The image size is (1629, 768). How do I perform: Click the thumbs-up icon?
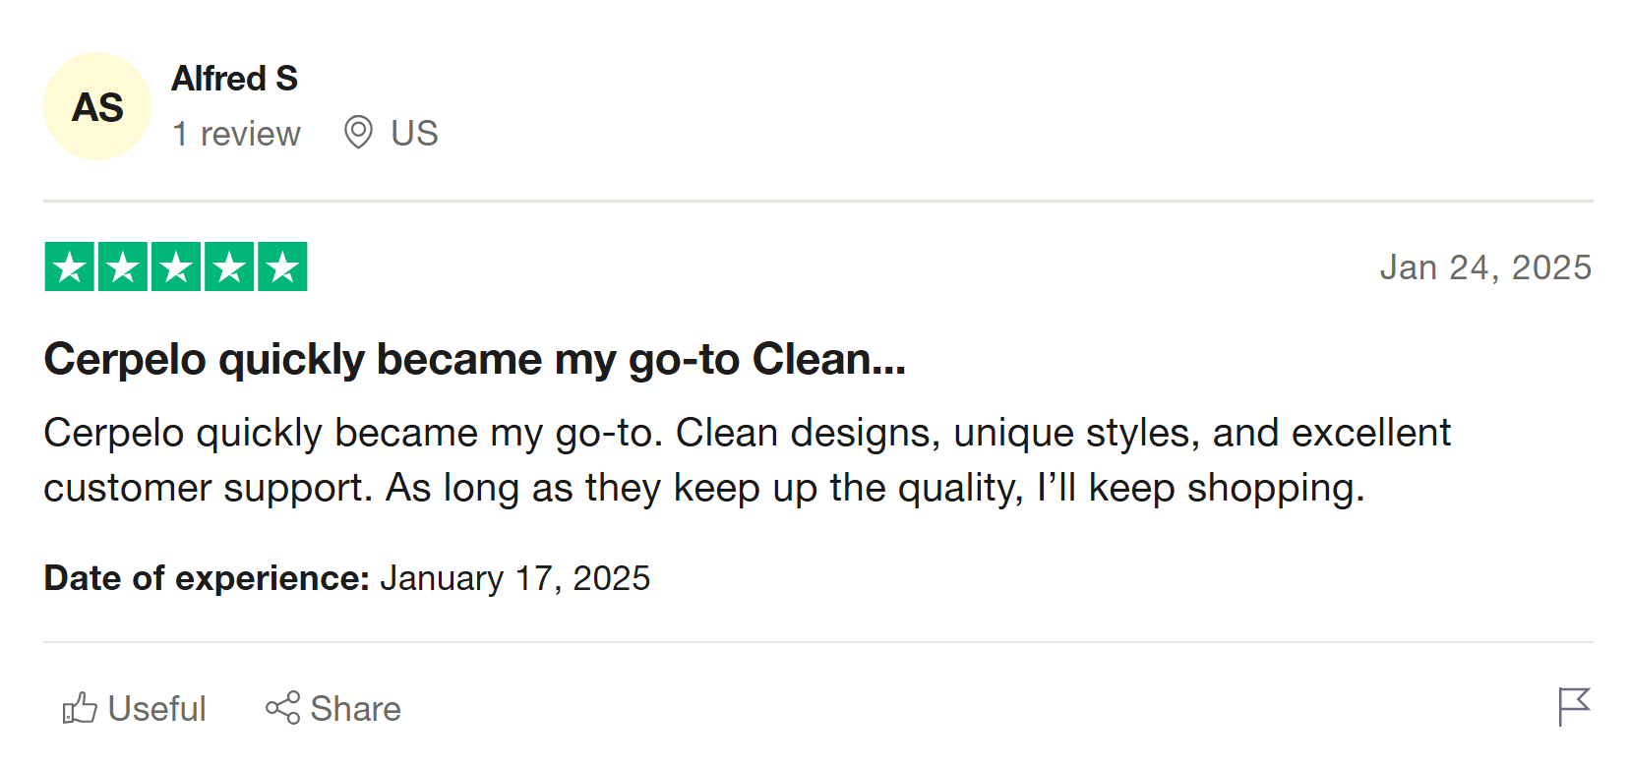80,708
